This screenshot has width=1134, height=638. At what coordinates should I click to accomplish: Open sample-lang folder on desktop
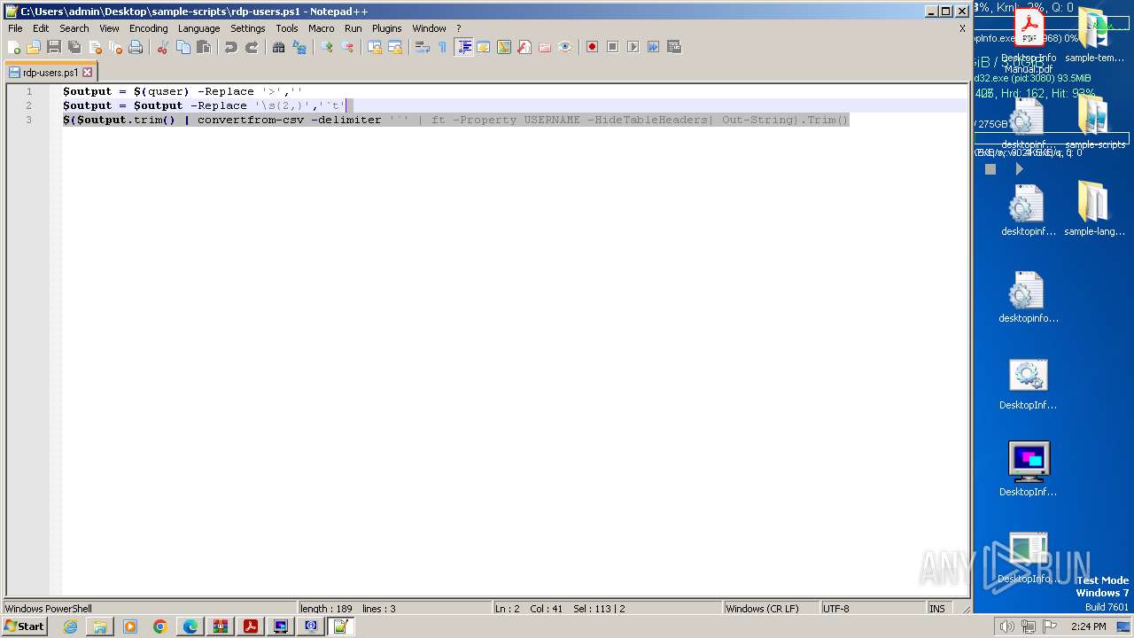point(1094,209)
